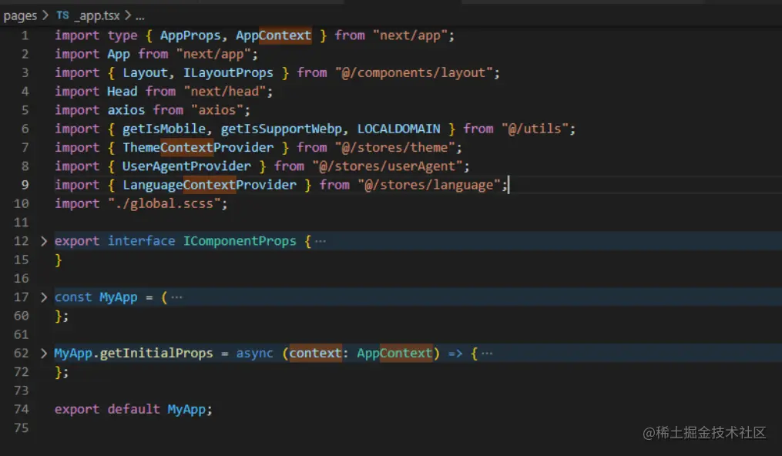This screenshot has width=782, height=456.
Task: Click the "@/components/layout" import path
Action: coord(414,72)
